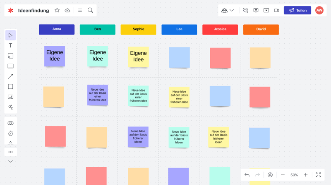
Task: Select the Text tool in left toolbar
Action: pyautogui.click(x=10, y=46)
